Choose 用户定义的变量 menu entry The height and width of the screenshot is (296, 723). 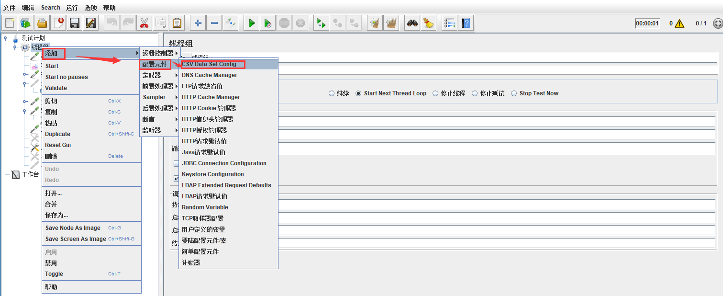[228, 229]
